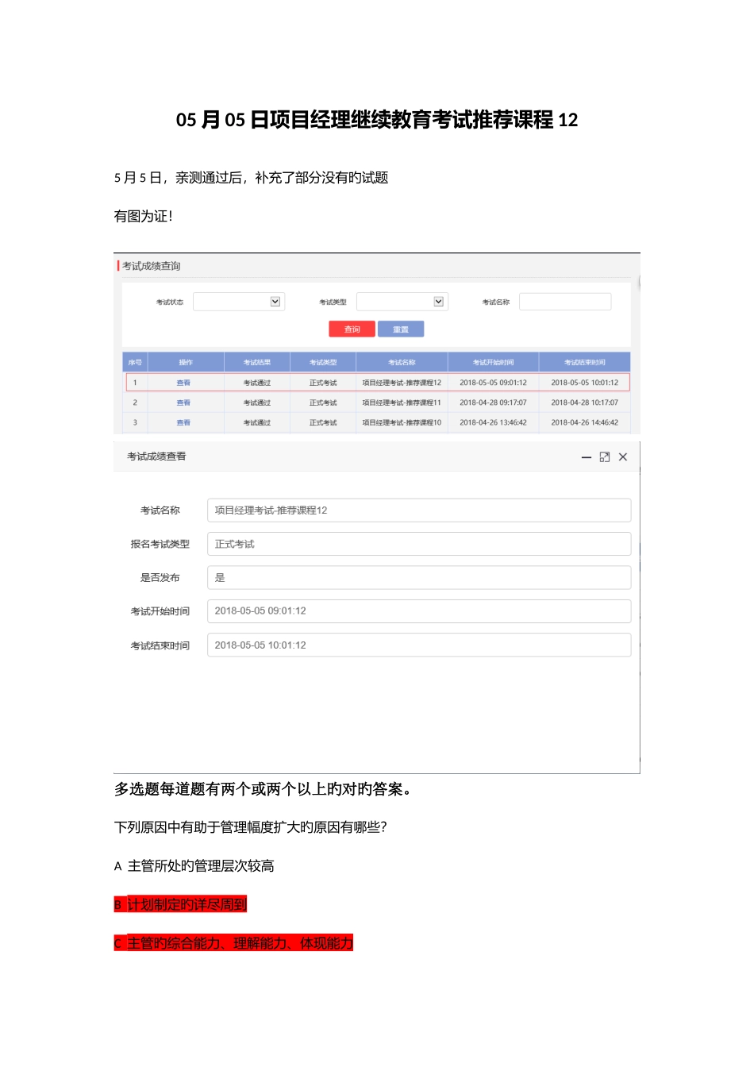Viewport: 754px width, 1067px height.
Task: Maximize the 考试成绩查看 dialog
Action: tap(605, 457)
